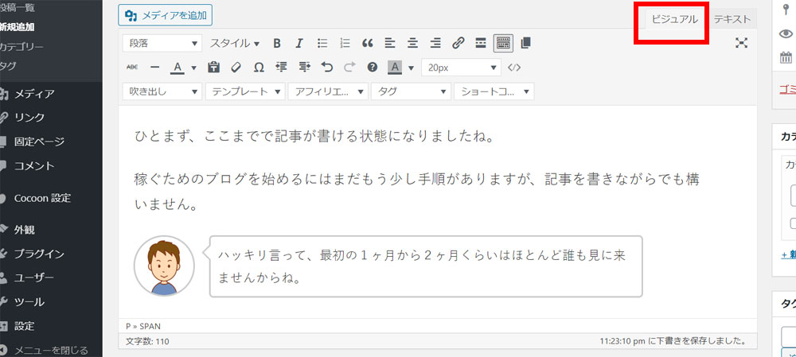Insert a bulleted list

point(322,43)
